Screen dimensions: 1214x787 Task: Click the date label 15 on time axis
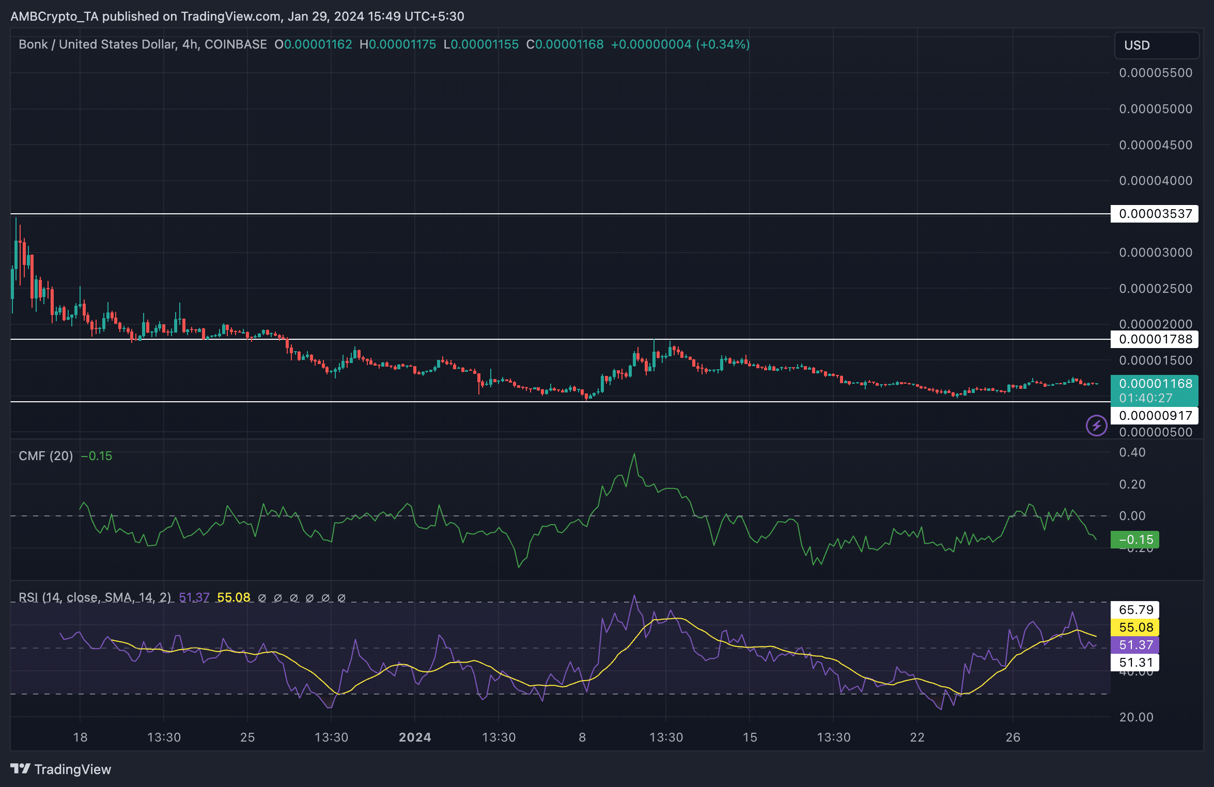tap(750, 737)
